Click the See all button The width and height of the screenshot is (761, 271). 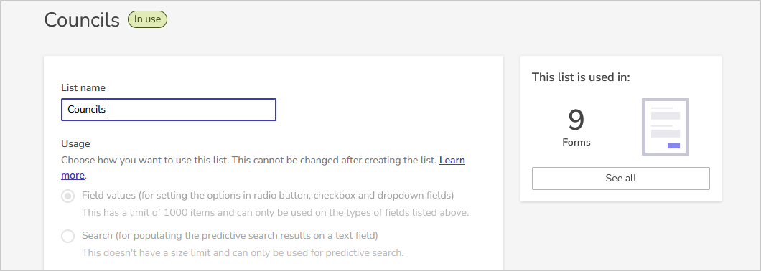click(x=621, y=179)
